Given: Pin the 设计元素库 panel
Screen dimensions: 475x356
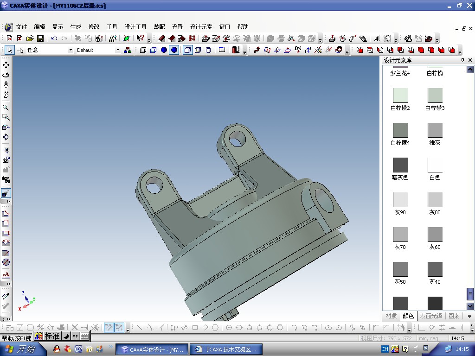Looking at the screenshot, I should point(462,60).
